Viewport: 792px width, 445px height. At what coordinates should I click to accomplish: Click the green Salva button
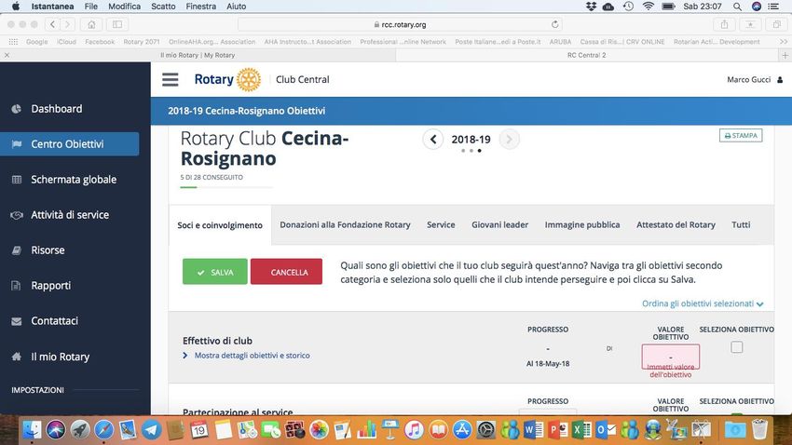click(x=215, y=272)
